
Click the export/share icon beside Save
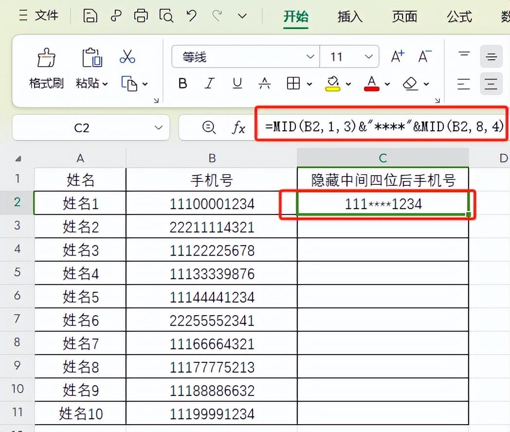coord(116,16)
